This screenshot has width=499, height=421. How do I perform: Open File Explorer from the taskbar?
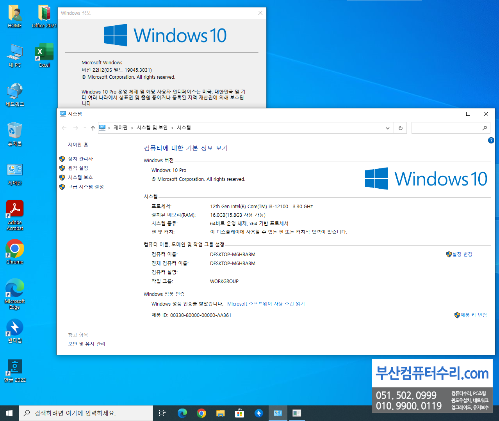221,413
